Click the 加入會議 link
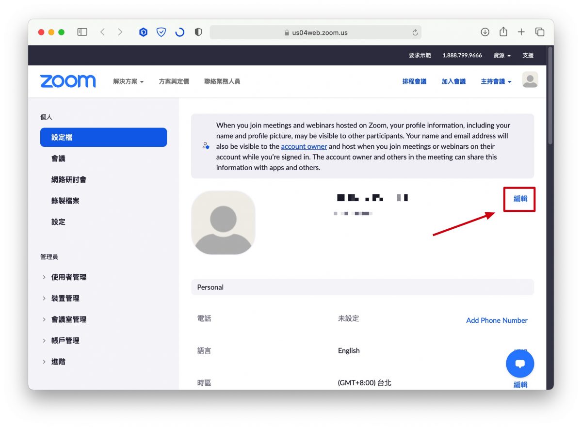582x427 pixels. pos(453,81)
